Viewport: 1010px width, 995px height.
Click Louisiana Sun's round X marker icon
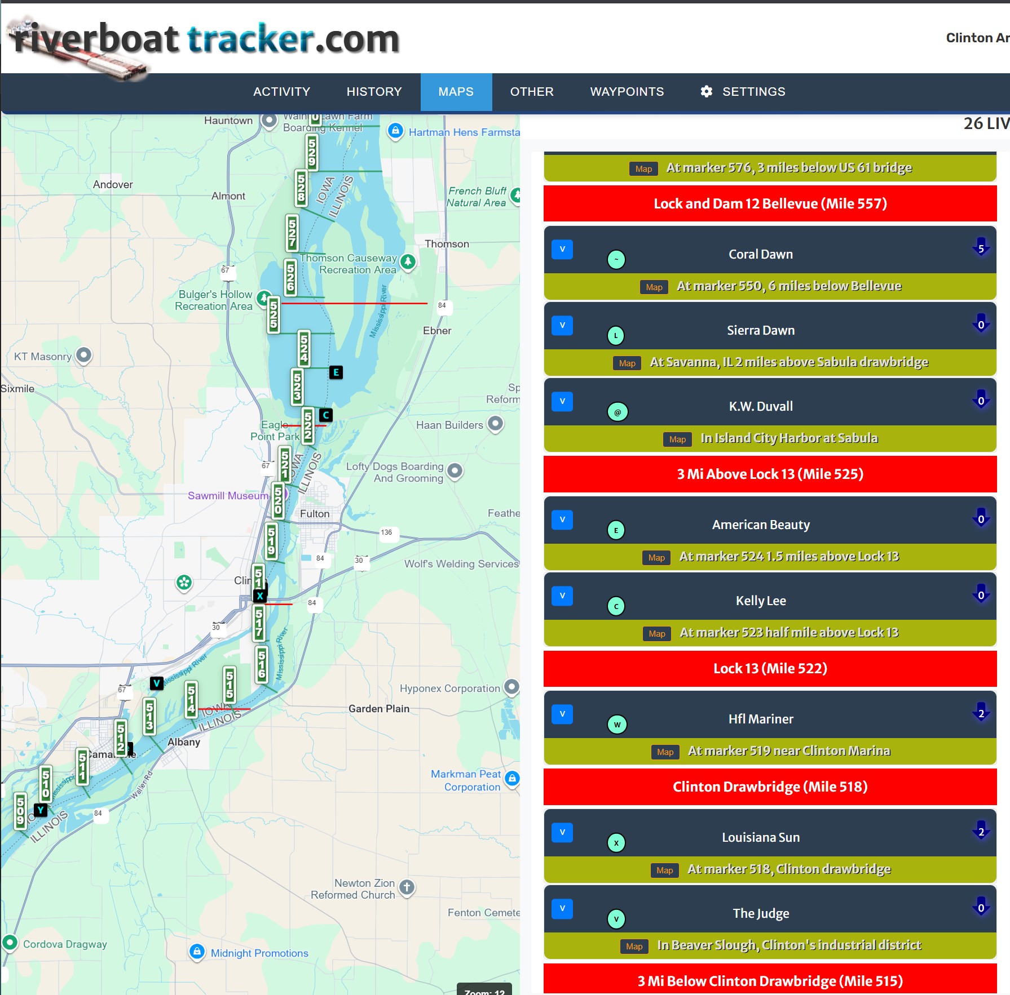pyautogui.click(x=616, y=843)
